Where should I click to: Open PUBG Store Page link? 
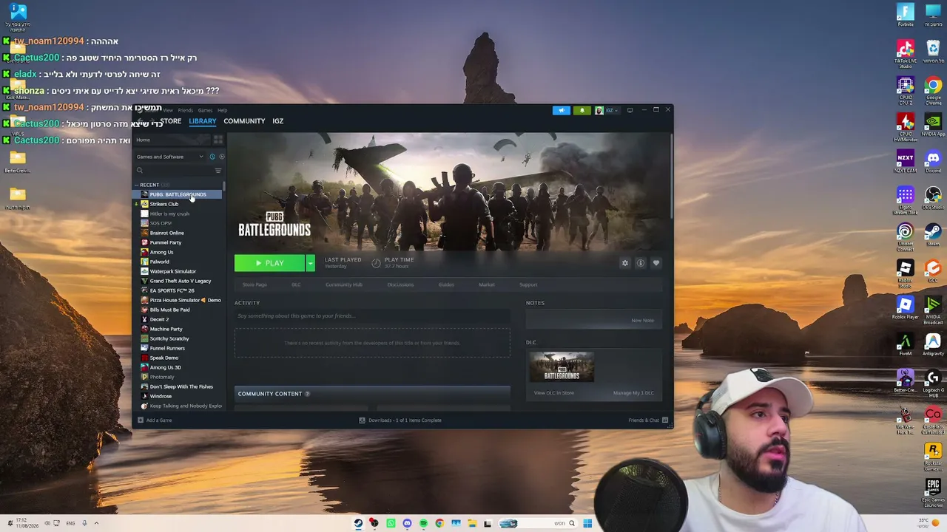[x=255, y=284]
